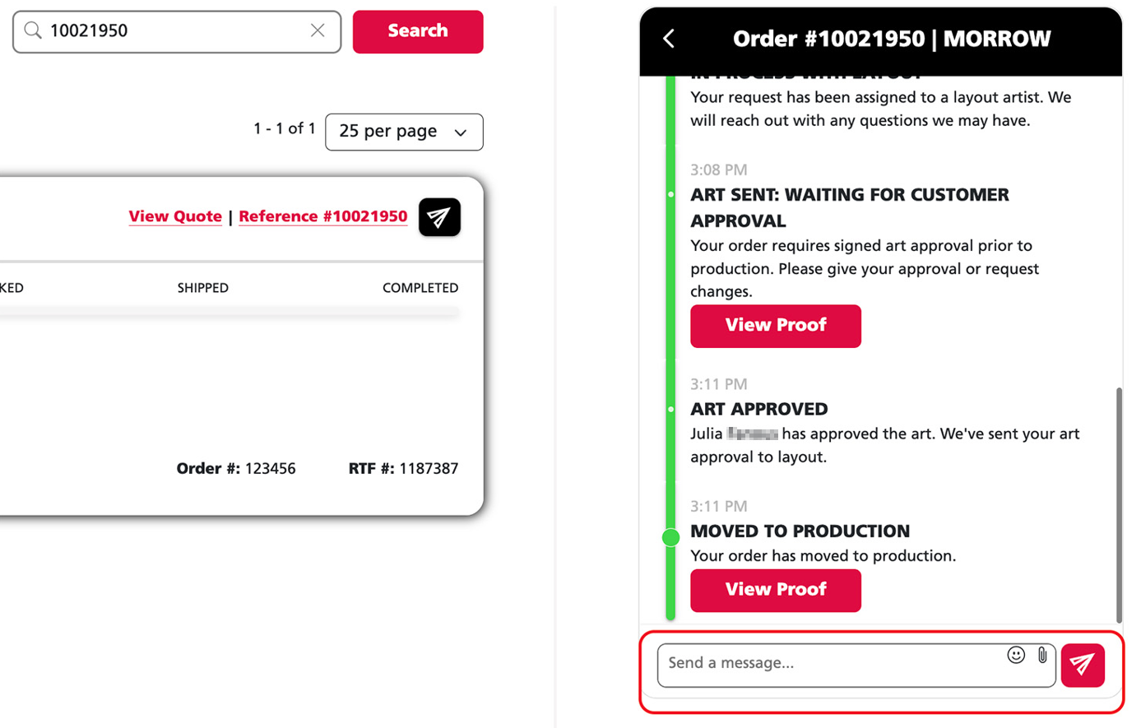Image resolution: width=1141 pixels, height=728 pixels.
Task: Send message with red paper plane button
Action: tap(1083, 665)
